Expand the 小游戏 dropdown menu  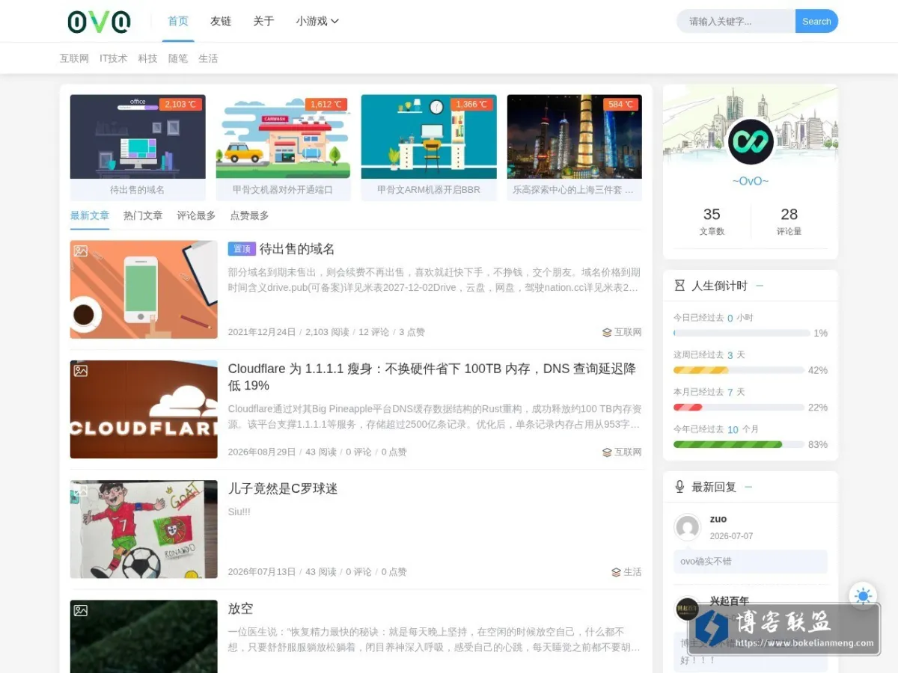[x=317, y=21]
